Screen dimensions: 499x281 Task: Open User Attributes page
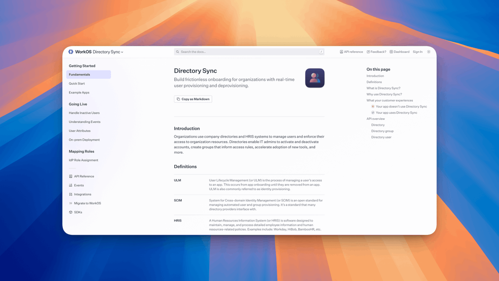click(x=79, y=131)
